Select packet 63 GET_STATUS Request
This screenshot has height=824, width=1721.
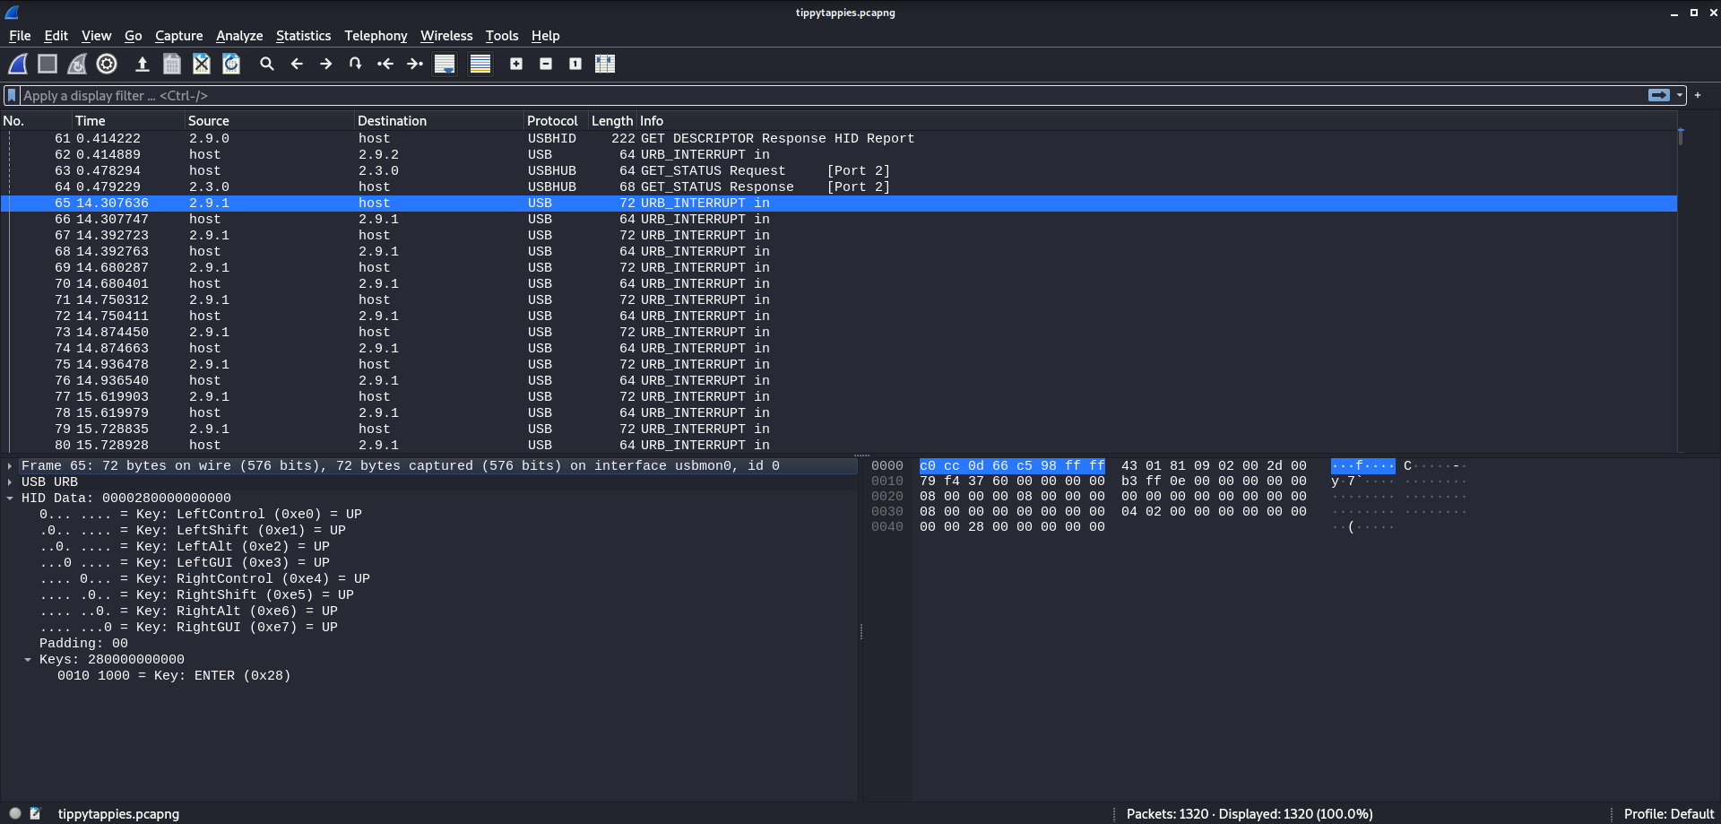(x=838, y=171)
